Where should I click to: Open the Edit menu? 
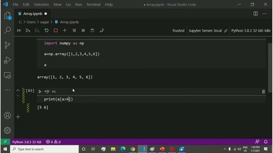[26, 5]
